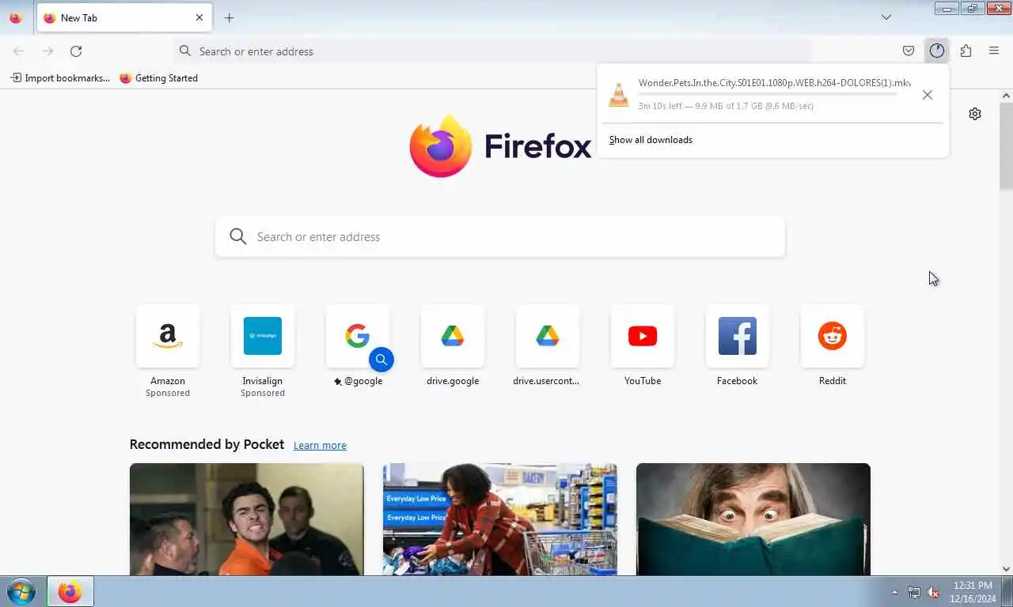Image resolution: width=1013 pixels, height=607 pixels.
Task: Go forward with the forward arrow
Action: click(47, 51)
